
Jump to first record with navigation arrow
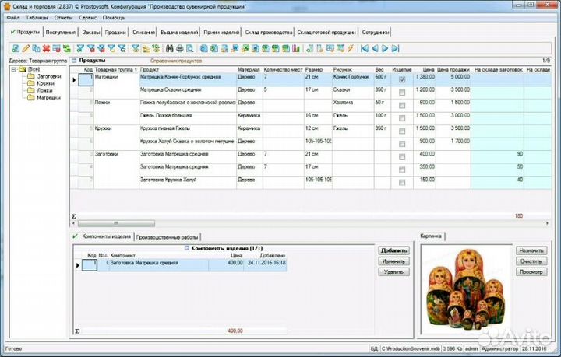[x=365, y=49]
